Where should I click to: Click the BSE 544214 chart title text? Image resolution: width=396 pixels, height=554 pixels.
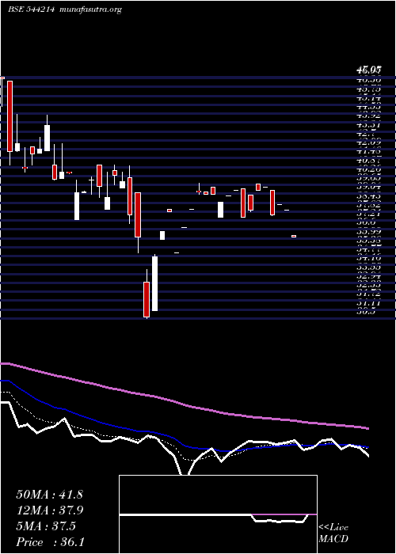pyautogui.click(x=31, y=9)
